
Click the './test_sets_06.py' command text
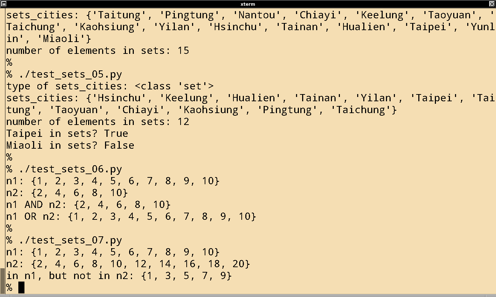point(67,169)
